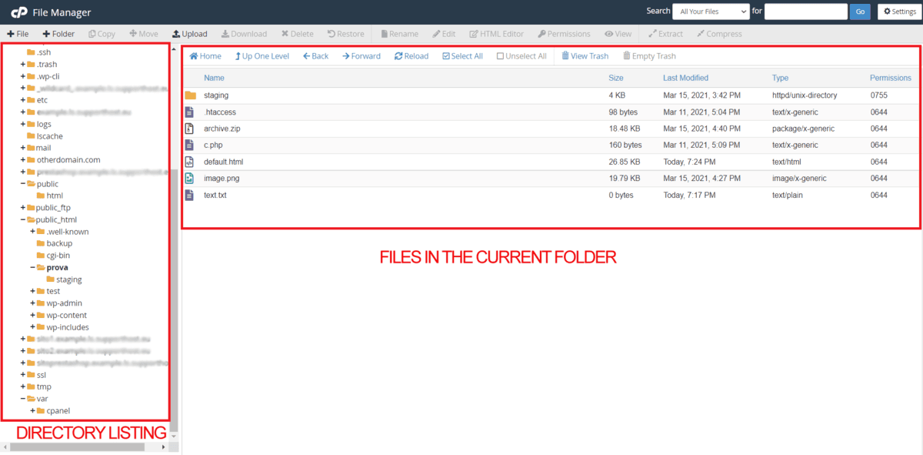
Task: Go Up One Level
Action: click(x=238, y=56)
